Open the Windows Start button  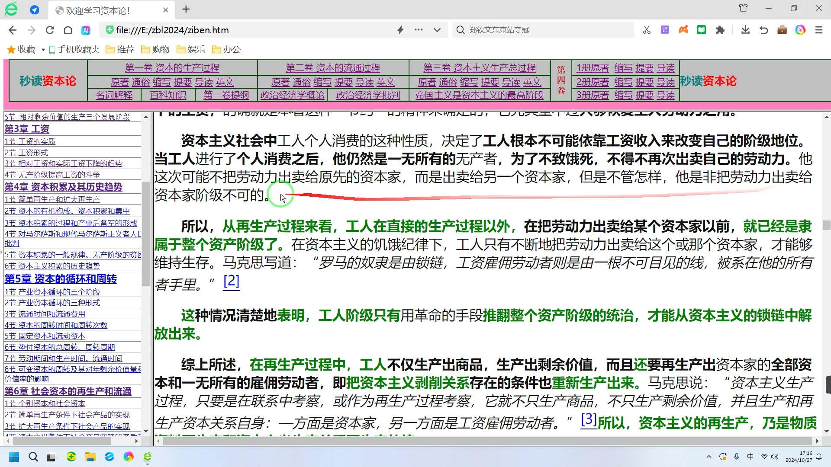(x=14, y=457)
